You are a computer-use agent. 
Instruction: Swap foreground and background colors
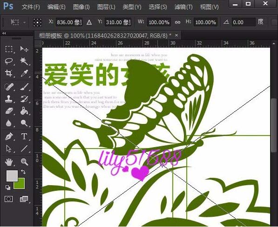(x=23, y=172)
